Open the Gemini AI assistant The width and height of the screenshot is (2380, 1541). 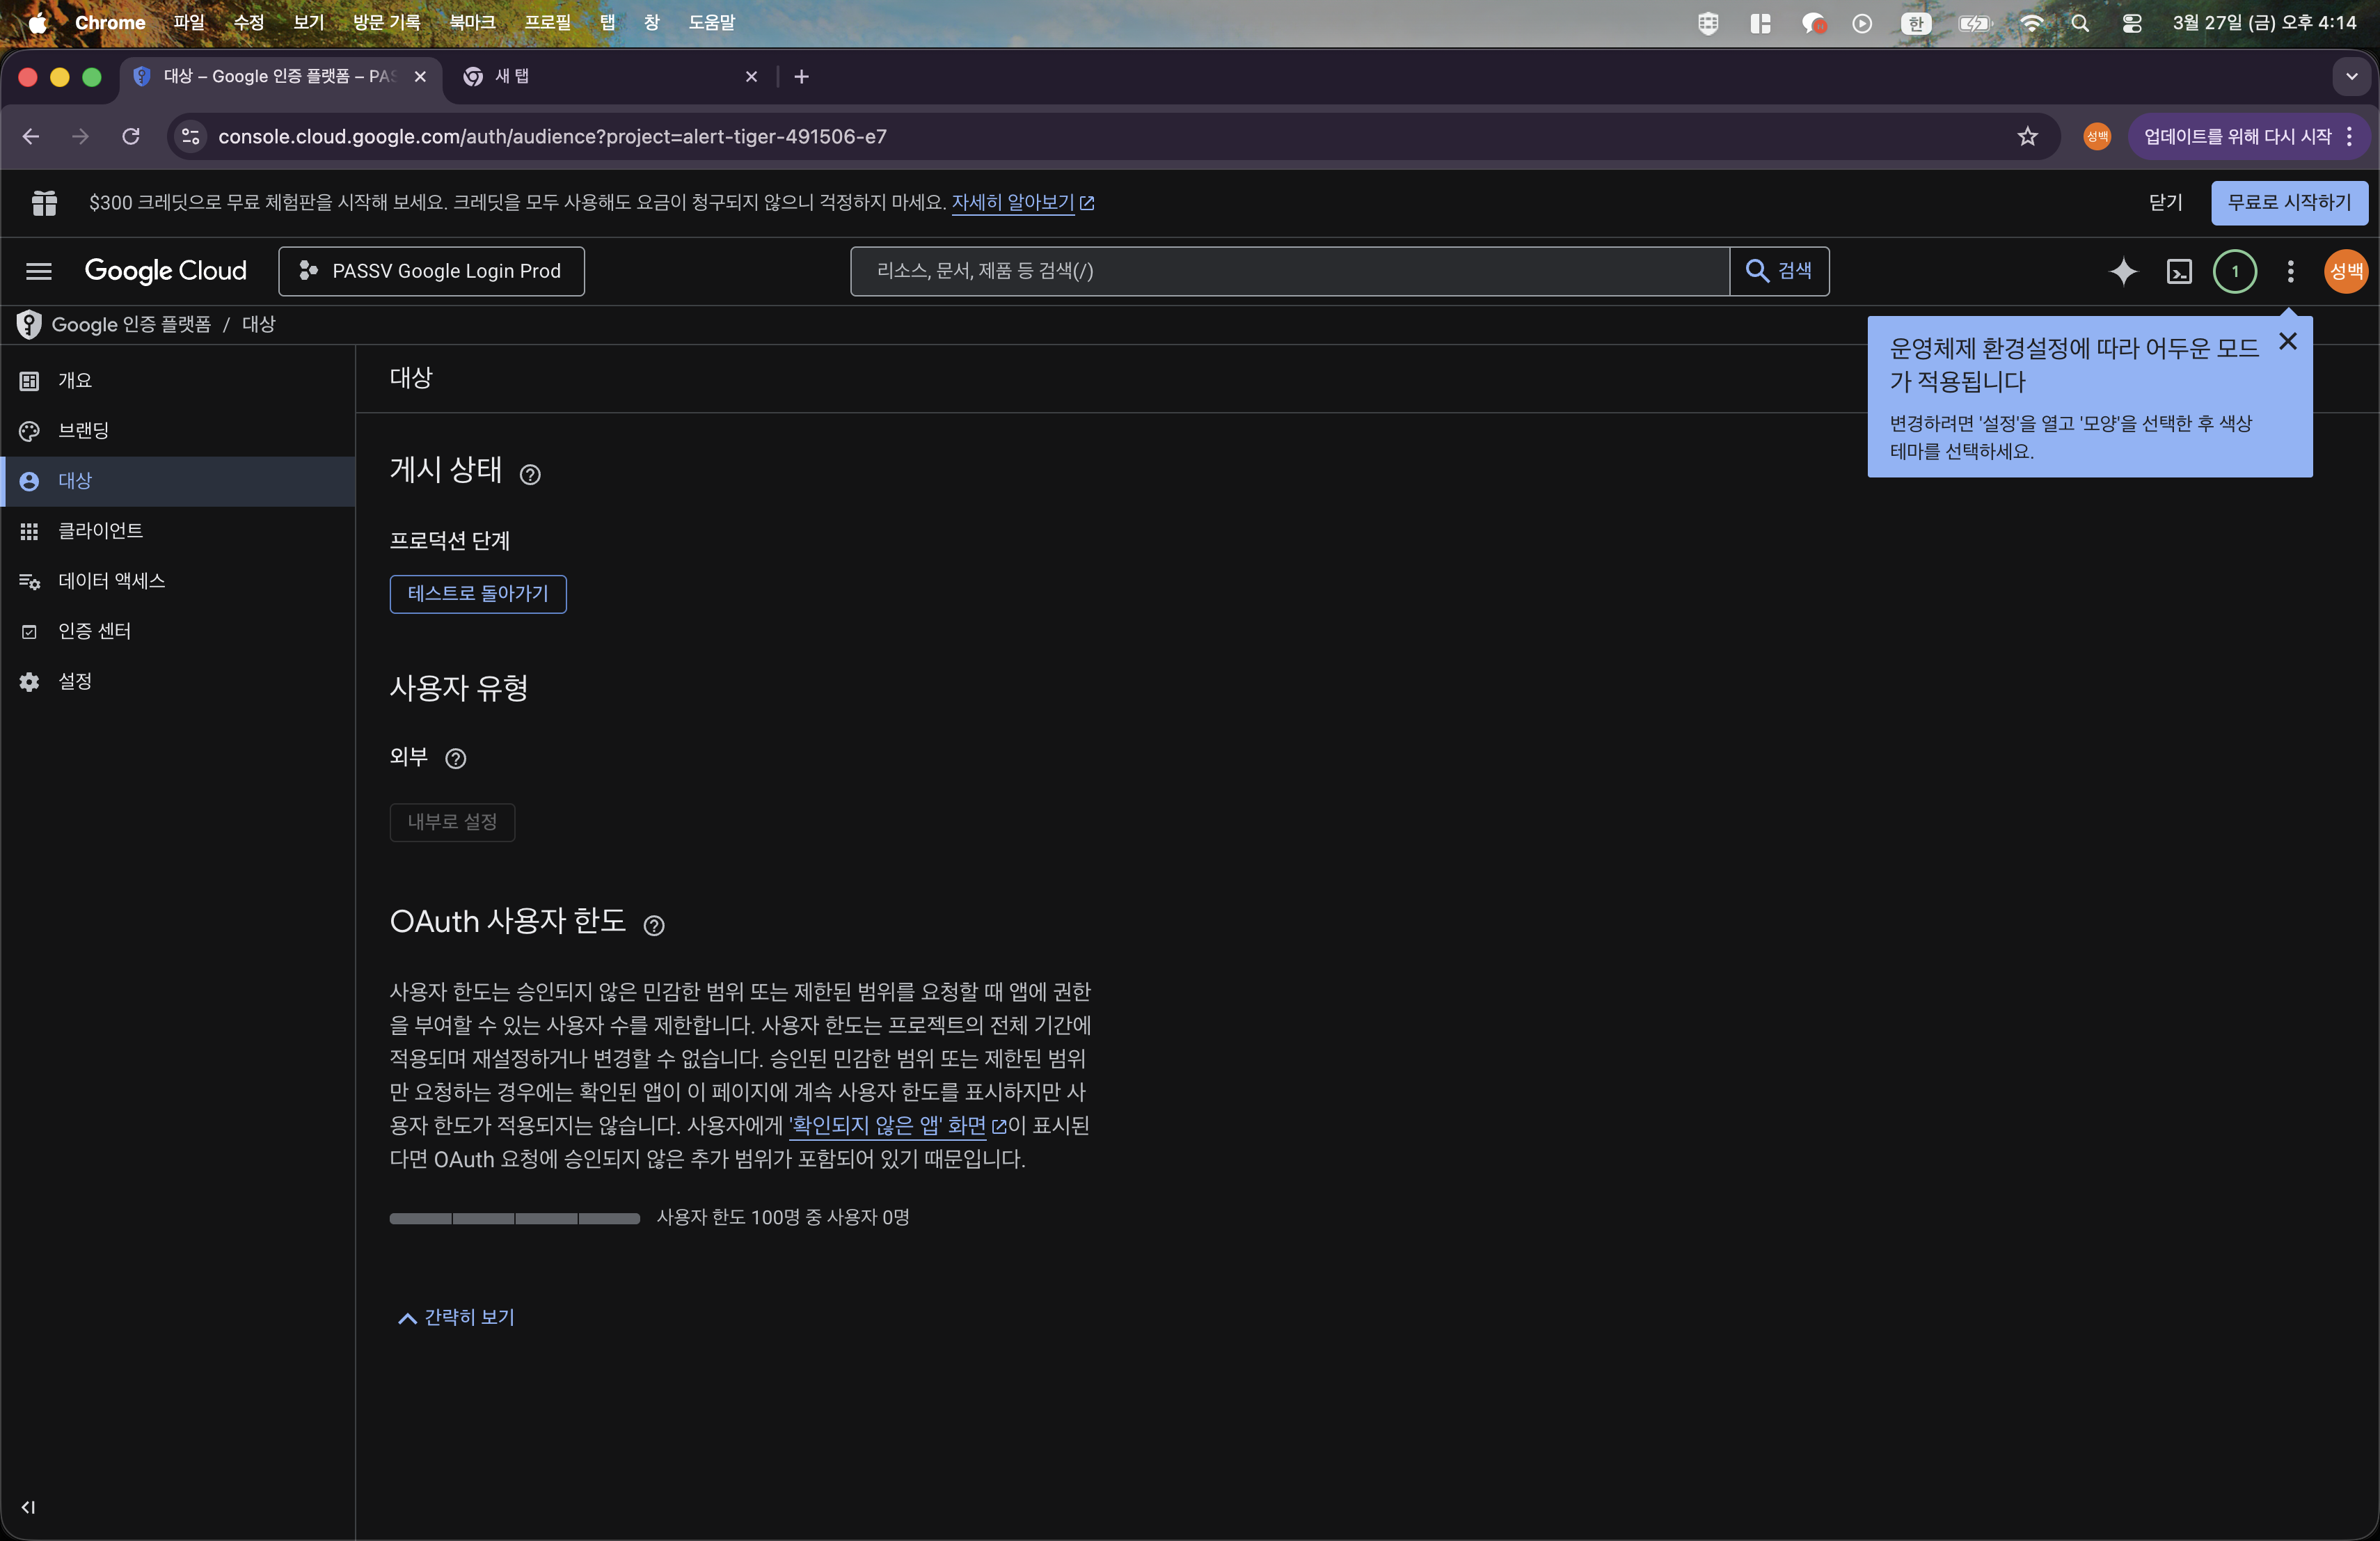click(x=2124, y=271)
